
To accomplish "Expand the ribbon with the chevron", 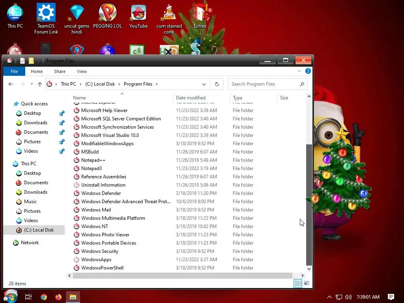I will 299,71.
